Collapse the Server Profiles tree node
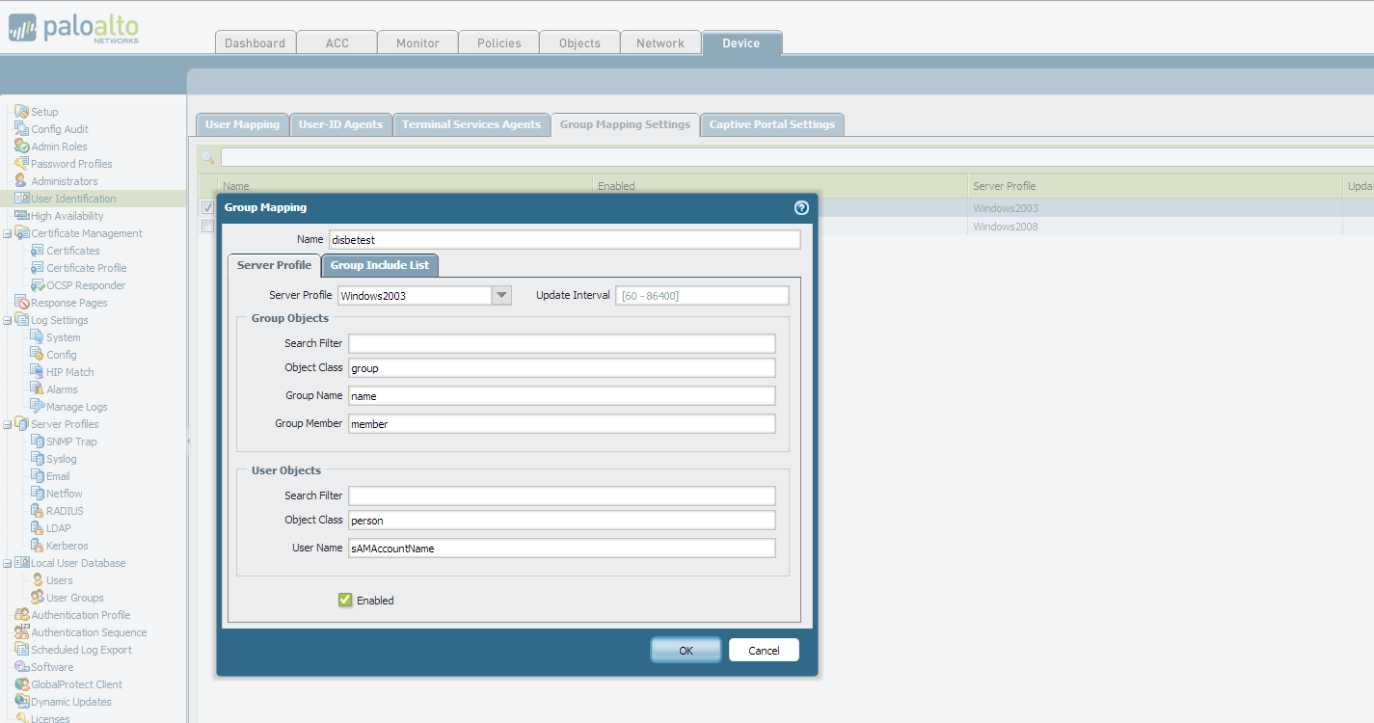 pyautogui.click(x=8, y=424)
